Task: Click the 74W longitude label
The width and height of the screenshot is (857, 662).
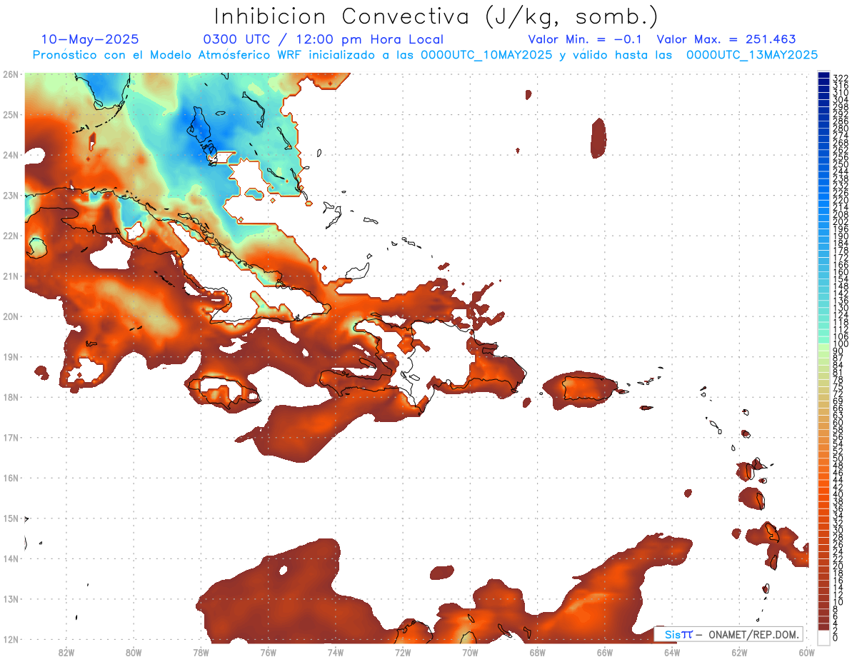Action: point(335,652)
